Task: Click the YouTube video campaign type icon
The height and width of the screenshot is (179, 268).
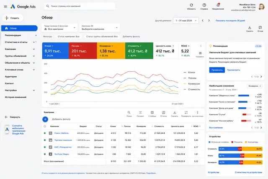Action: pos(50,154)
